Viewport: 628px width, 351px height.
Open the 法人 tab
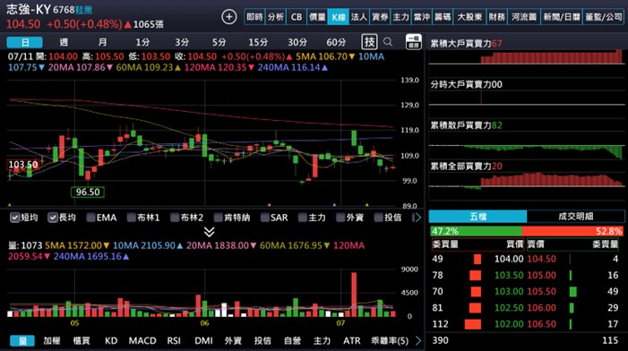coord(359,17)
